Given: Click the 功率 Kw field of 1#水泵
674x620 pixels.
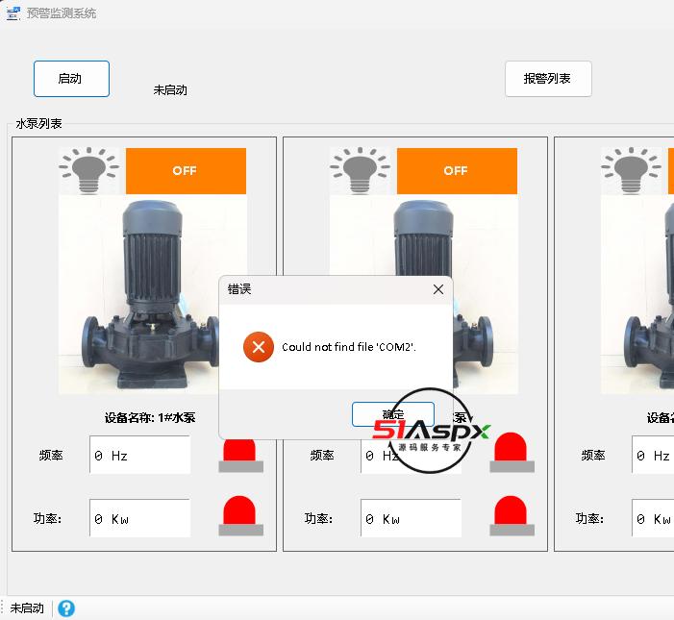Looking at the screenshot, I should [139, 519].
